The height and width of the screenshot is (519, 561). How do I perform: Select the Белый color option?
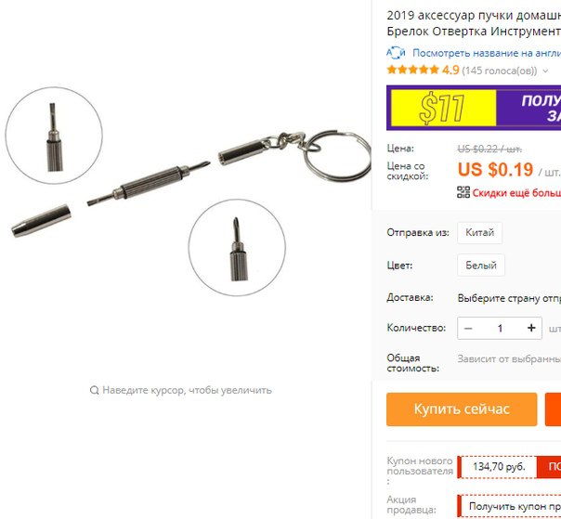point(481,265)
